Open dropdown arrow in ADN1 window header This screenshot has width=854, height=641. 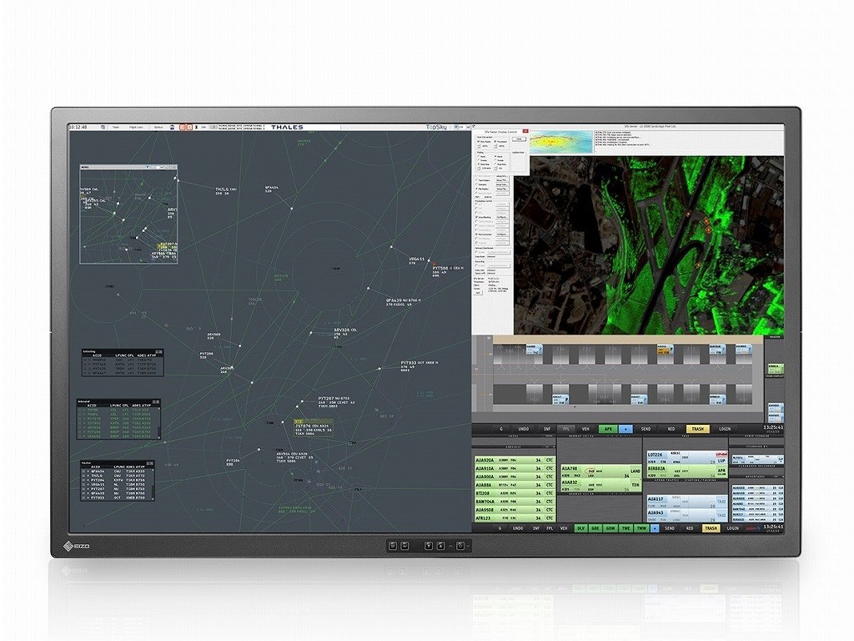[161, 167]
